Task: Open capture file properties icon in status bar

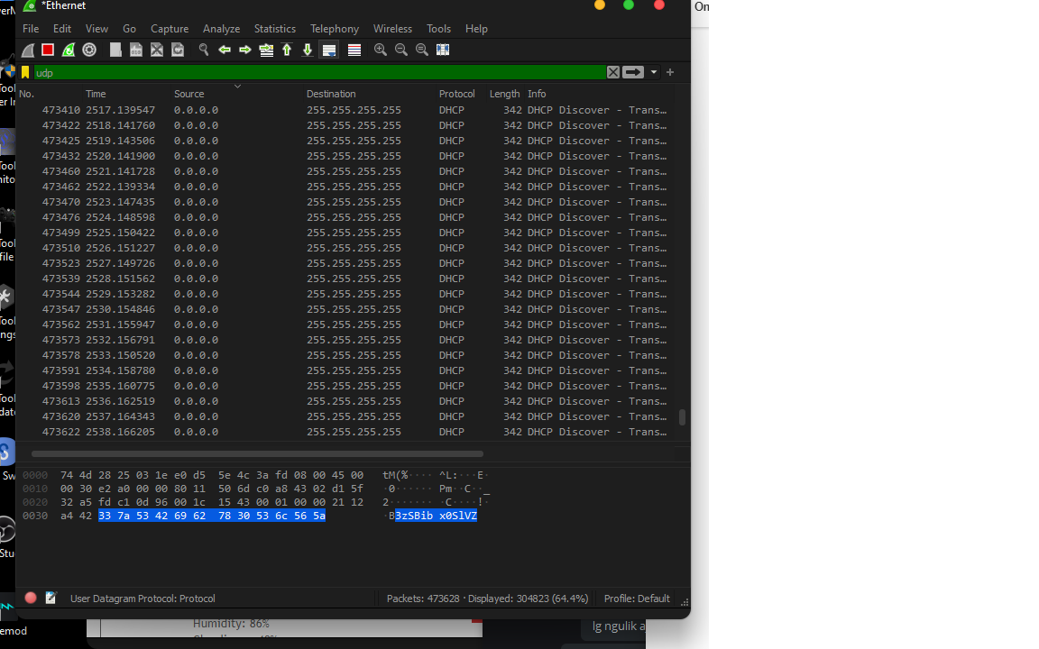Action: click(x=51, y=598)
